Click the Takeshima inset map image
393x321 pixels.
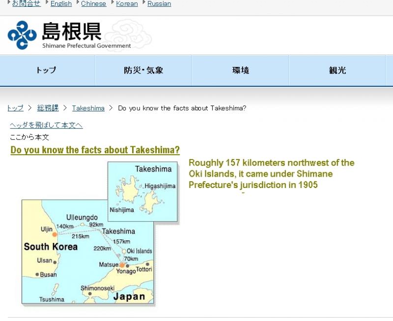coord(142,191)
